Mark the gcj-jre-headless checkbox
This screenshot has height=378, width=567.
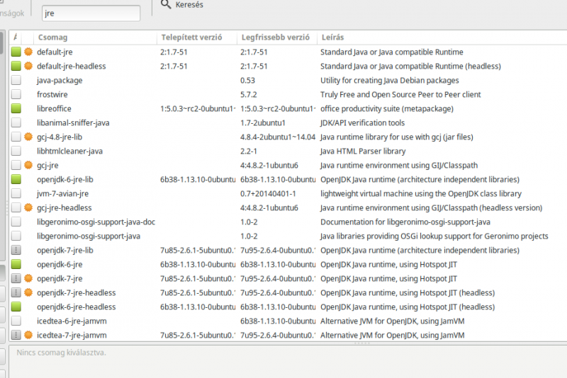click(x=16, y=207)
